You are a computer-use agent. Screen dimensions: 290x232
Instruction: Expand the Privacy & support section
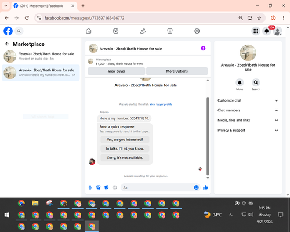click(x=248, y=130)
